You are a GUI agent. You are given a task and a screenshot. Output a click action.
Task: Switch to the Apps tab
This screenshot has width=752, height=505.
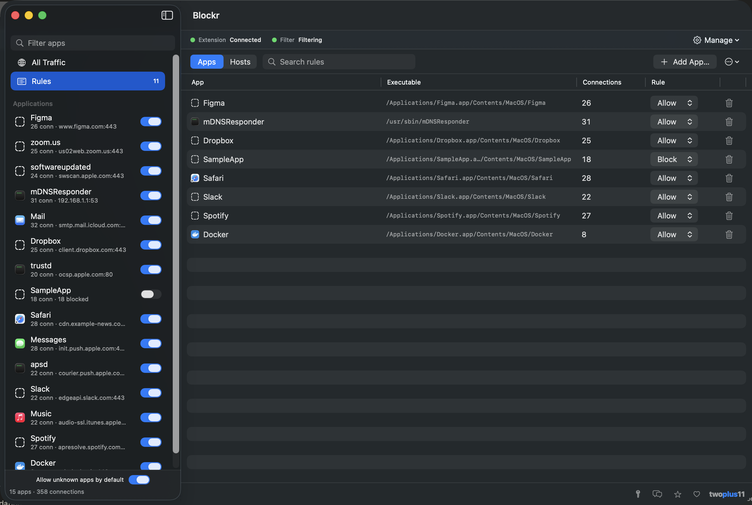207,62
